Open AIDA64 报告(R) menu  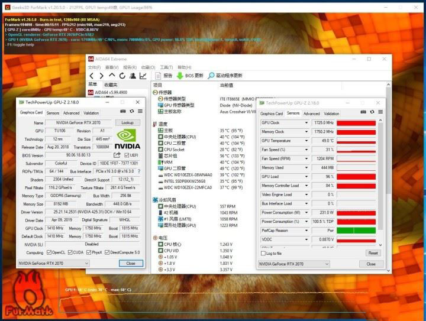tap(130, 67)
